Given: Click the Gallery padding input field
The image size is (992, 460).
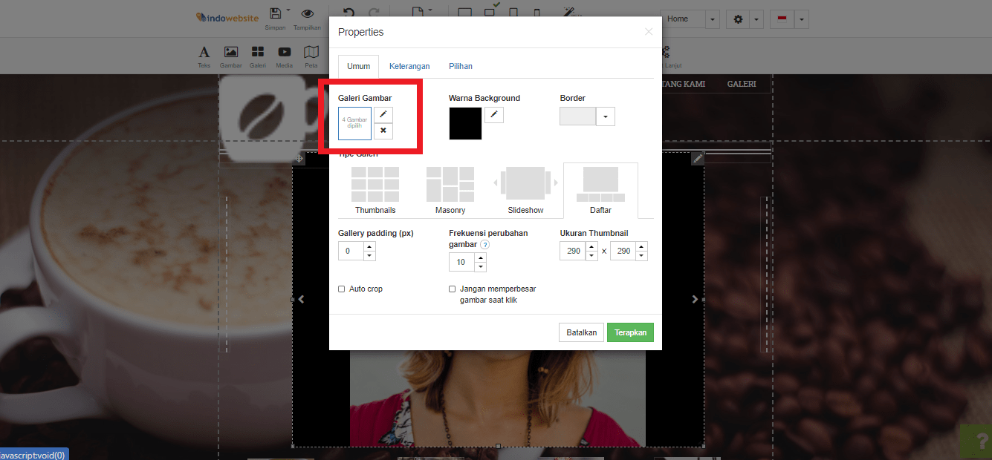Looking at the screenshot, I should pyautogui.click(x=351, y=252).
